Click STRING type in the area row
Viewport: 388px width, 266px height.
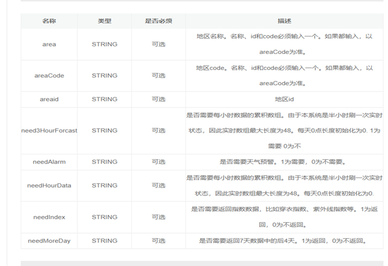click(104, 44)
